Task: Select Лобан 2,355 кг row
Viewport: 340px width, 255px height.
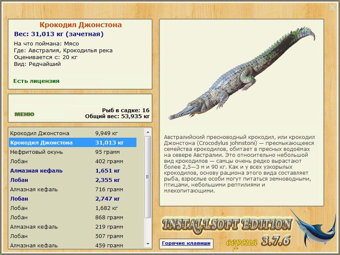Action: point(73,180)
